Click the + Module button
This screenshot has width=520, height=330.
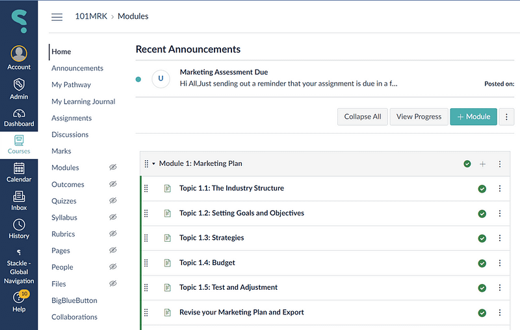(x=474, y=117)
